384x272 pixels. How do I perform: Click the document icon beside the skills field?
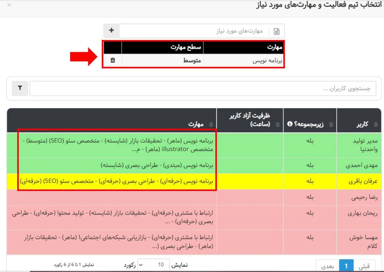(x=276, y=31)
